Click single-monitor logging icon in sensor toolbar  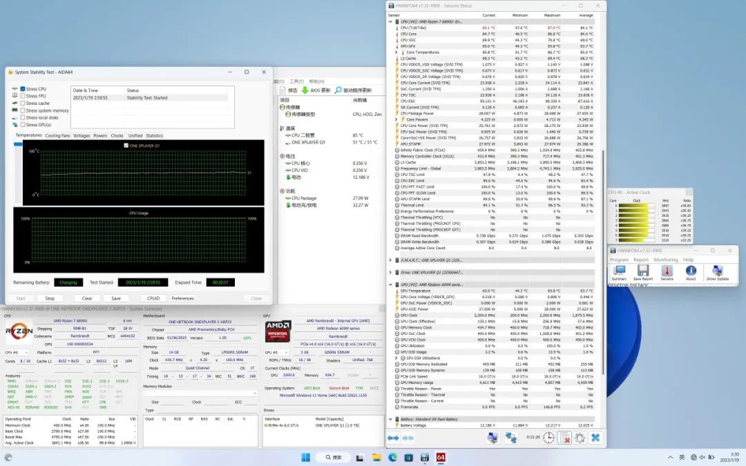pos(492,438)
